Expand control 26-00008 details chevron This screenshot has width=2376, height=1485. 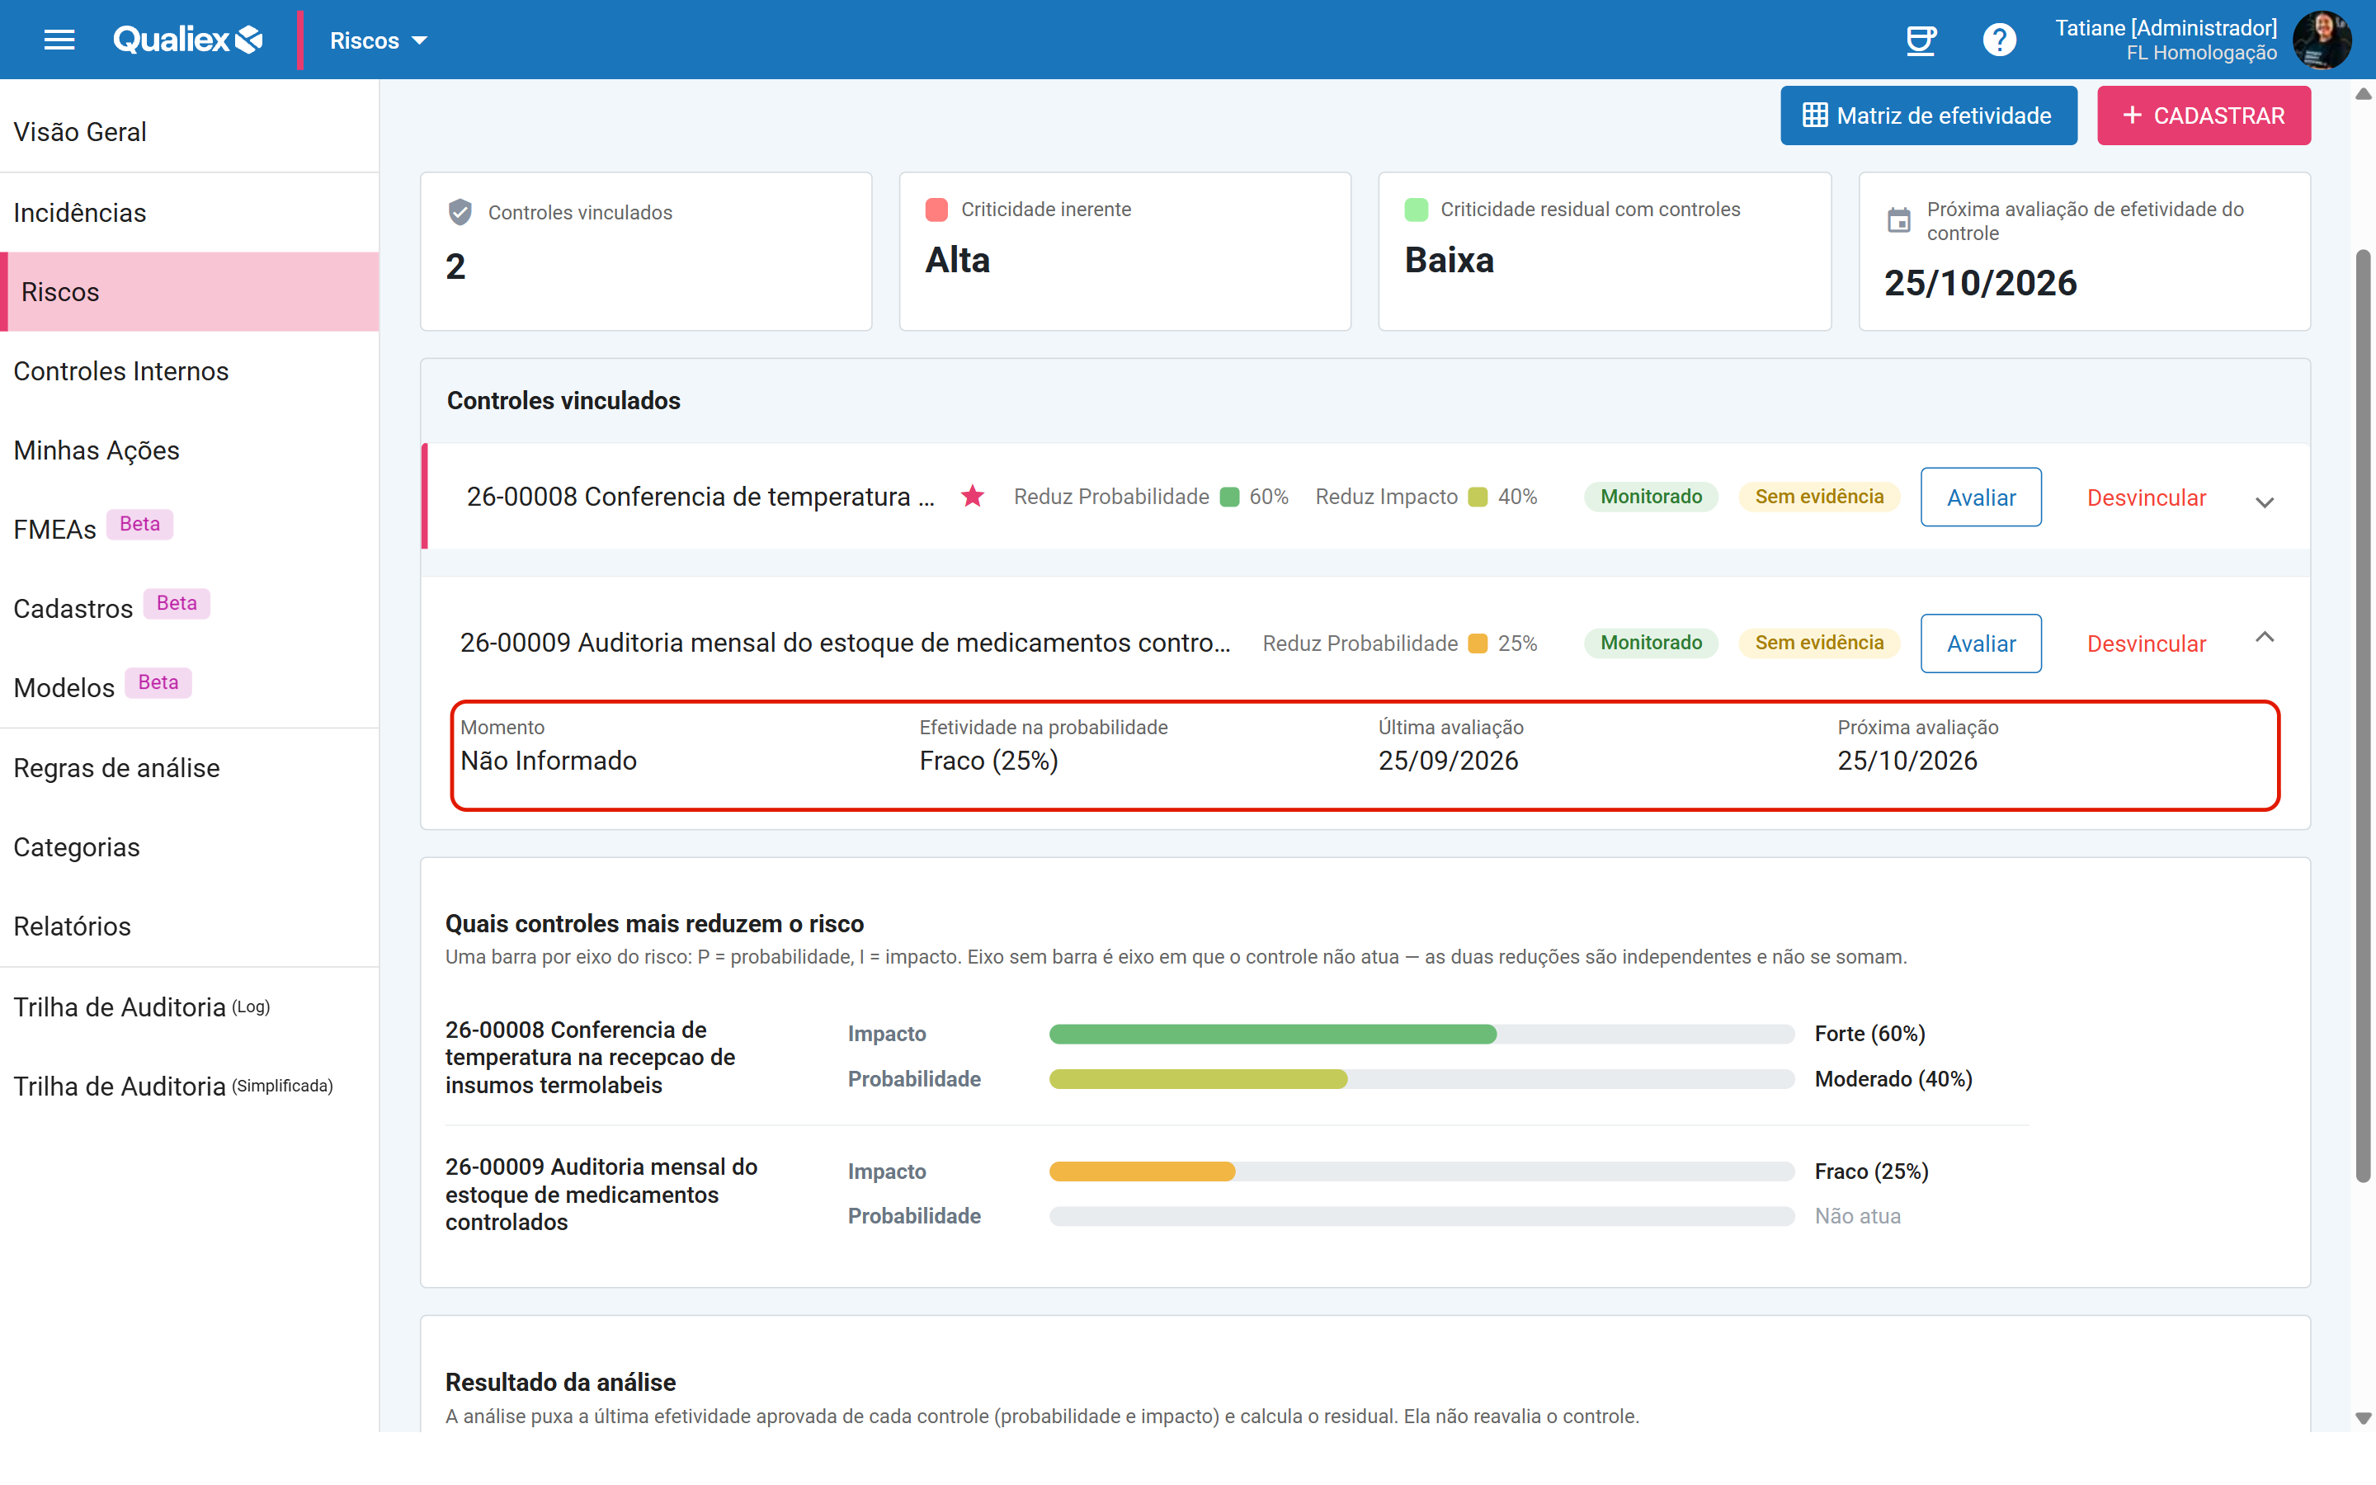(x=2264, y=502)
